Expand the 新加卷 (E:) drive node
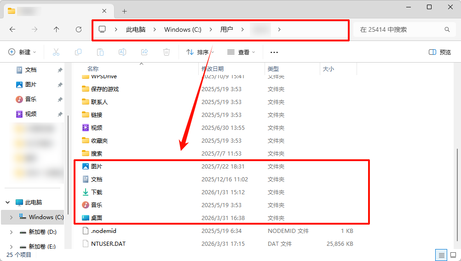Viewport: 461px width, 261px height. pyautogui.click(x=11, y=247)
